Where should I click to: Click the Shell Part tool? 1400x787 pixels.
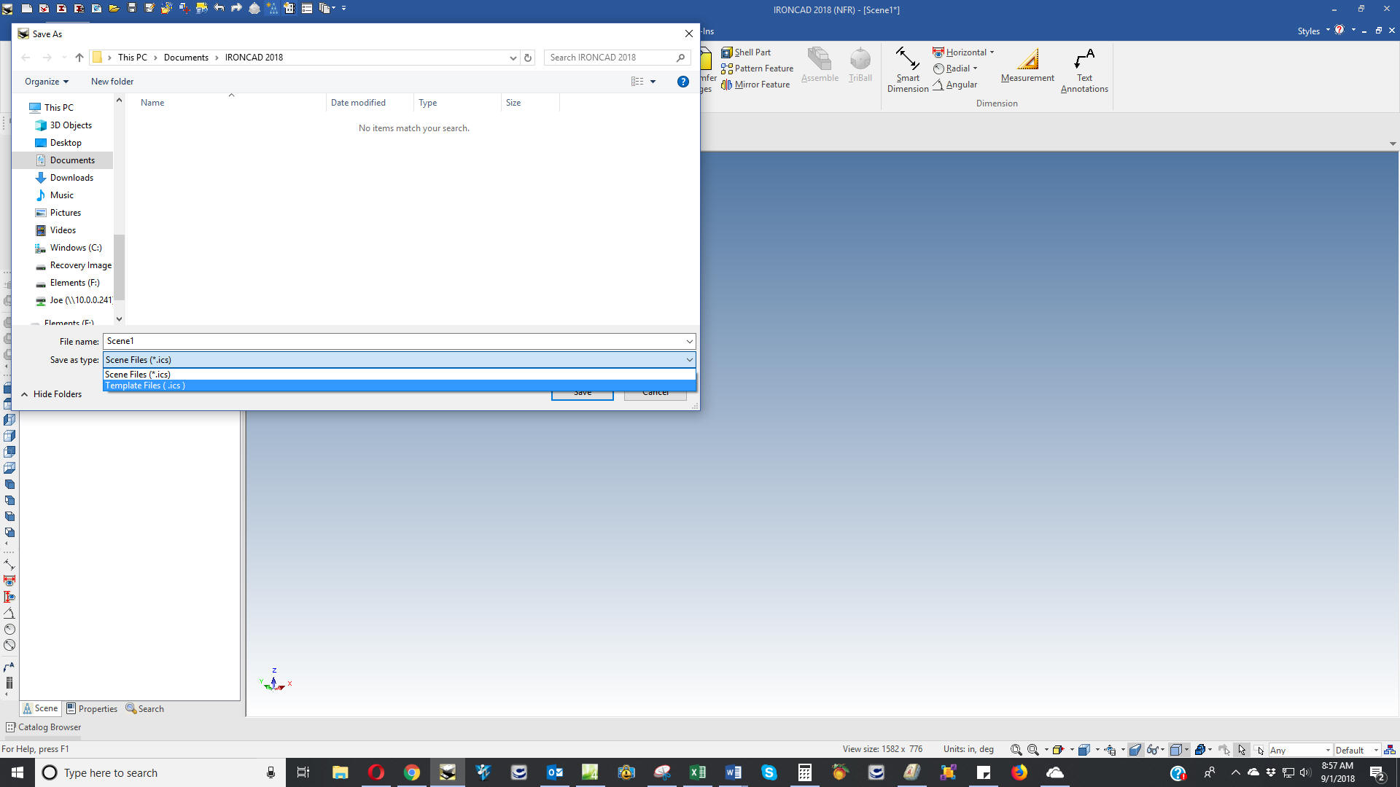click(x=745, y=52)
